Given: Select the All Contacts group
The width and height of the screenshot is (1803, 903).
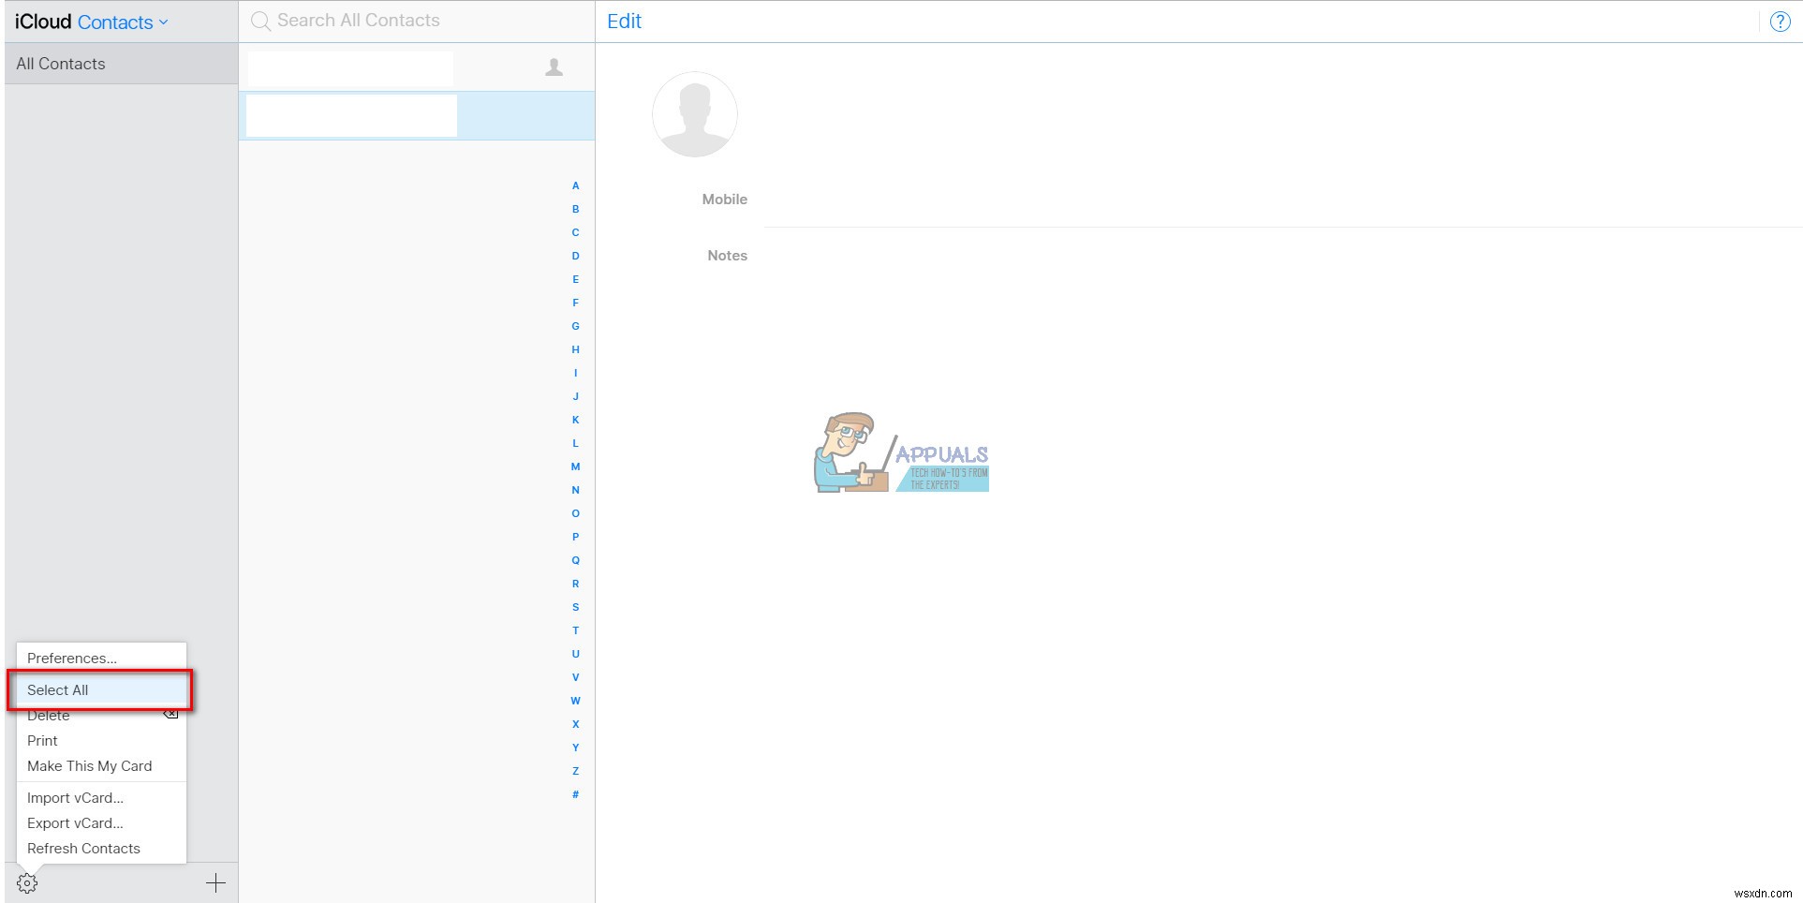Looking at the screenshot, I should (x=121, y=64).
